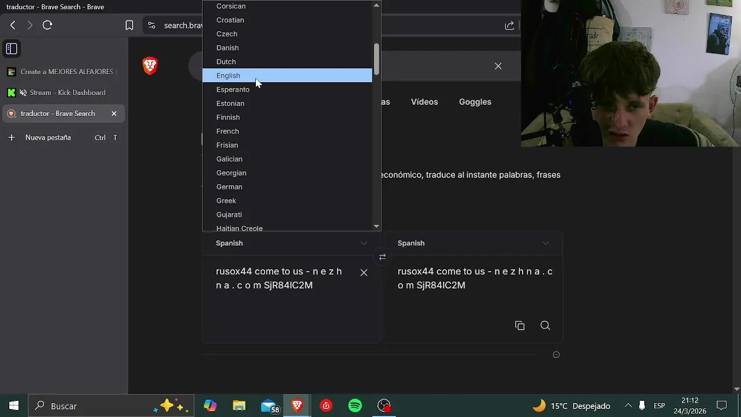The height and width of the screenshot is (417, 741).
Task: Click the language list scroll down arrow
Action: coord(376,226)
